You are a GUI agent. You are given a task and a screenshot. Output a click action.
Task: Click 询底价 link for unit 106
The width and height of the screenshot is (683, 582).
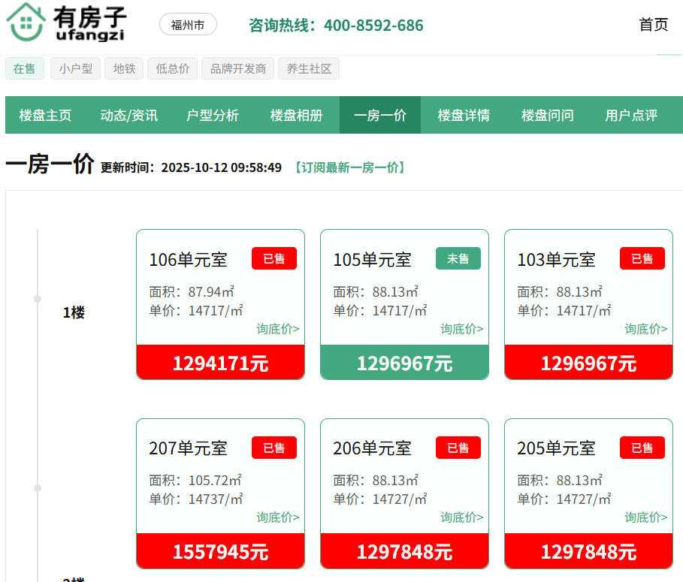point(277,329)
